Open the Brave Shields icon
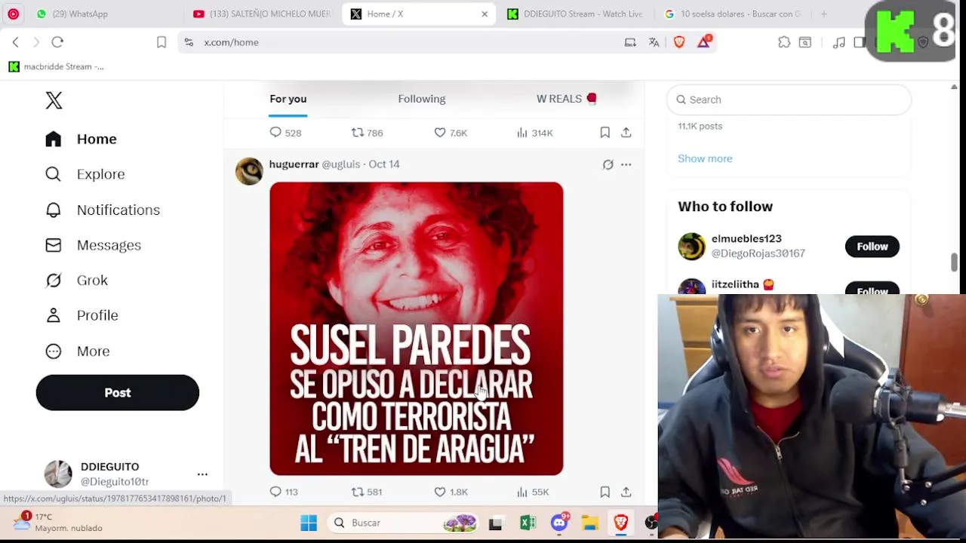The image size is (966, 543). [679, 42]
